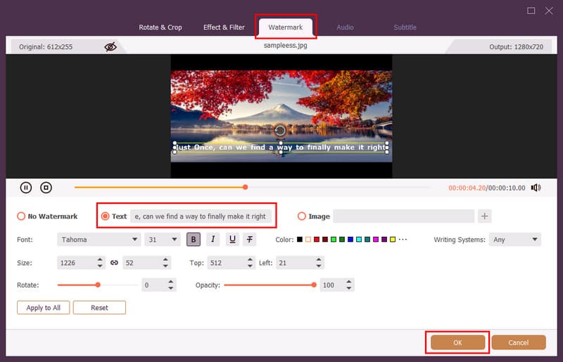
Task: Click the plus icon to add image
Action: 484,216
